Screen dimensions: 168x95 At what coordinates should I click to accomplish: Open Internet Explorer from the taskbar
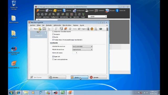pyautogui.click(x=18, y=93)
